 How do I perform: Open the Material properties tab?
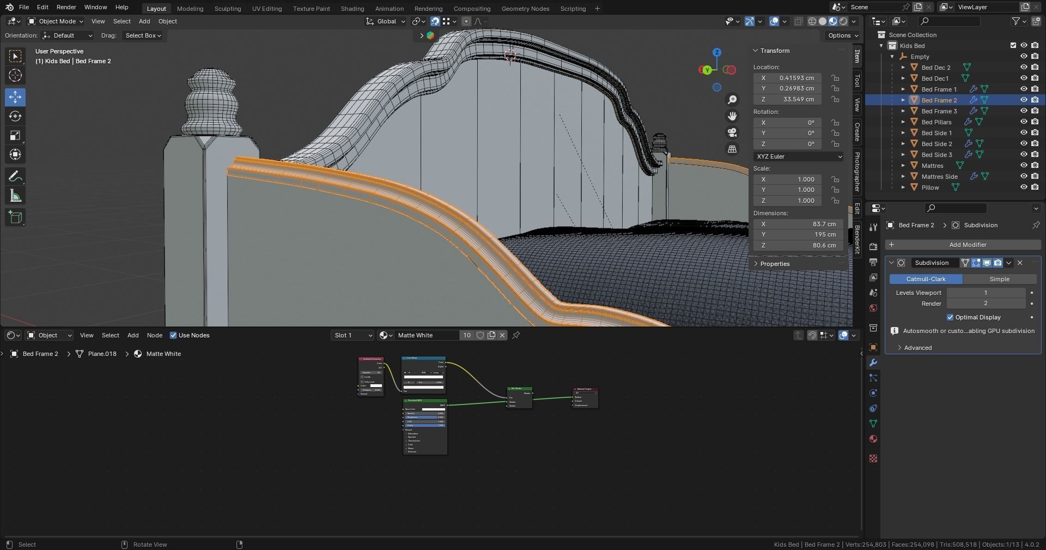click(873, 439)
